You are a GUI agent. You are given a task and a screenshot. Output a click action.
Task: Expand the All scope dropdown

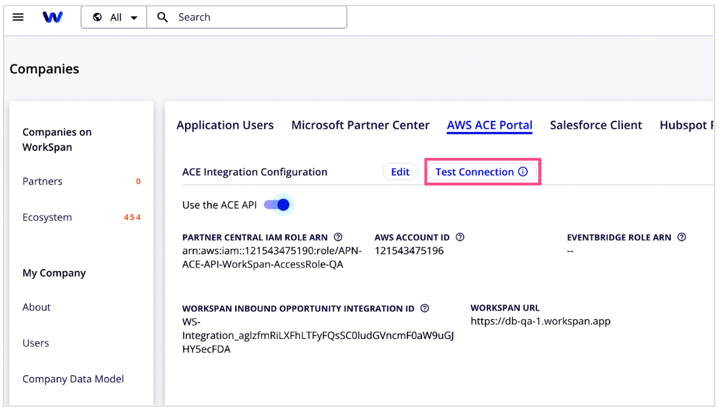click(114, 18)
